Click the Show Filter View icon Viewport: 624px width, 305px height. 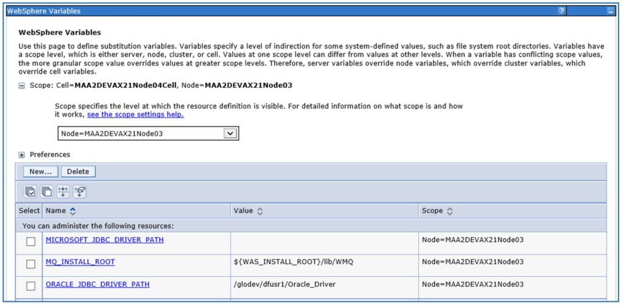63,192
